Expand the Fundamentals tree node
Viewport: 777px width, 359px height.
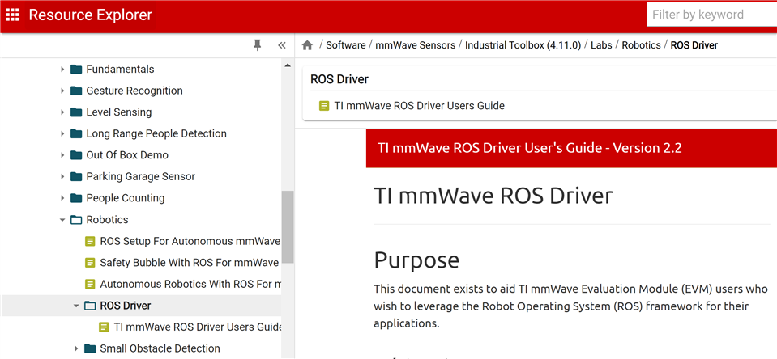click(62, 70)
